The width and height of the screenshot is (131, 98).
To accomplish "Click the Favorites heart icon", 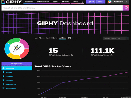I will click(4, 80).
